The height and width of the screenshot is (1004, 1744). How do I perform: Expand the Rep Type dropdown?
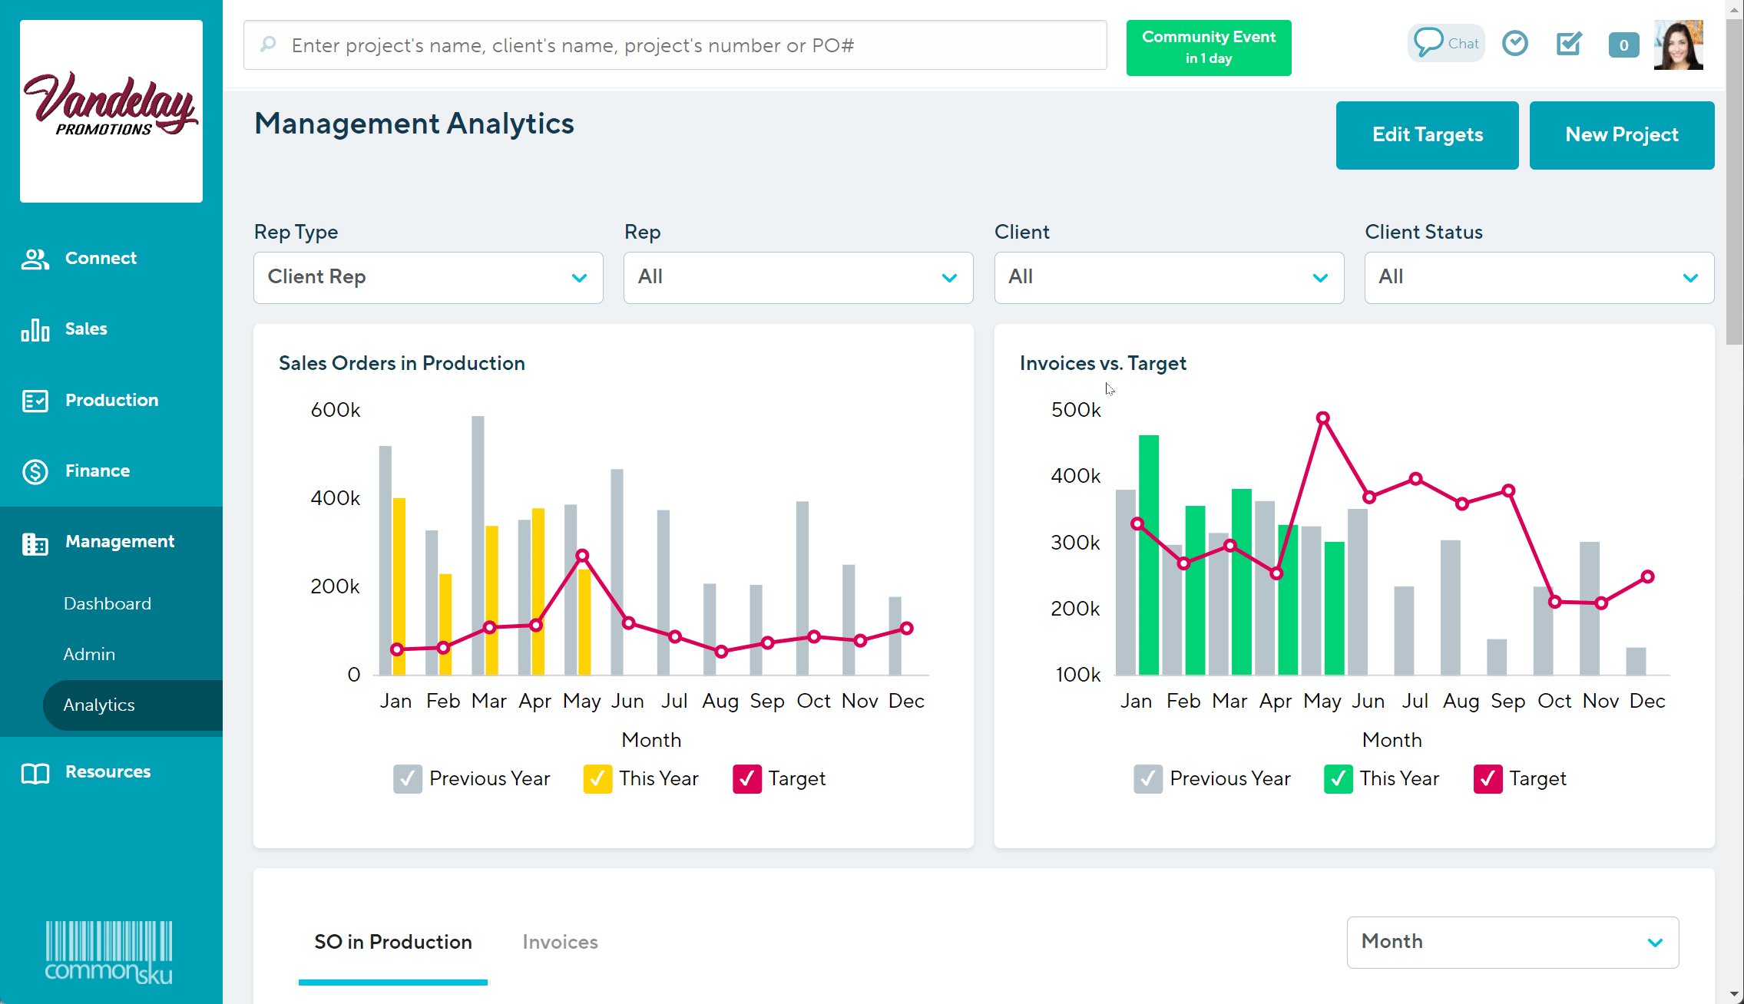(428, 278)
